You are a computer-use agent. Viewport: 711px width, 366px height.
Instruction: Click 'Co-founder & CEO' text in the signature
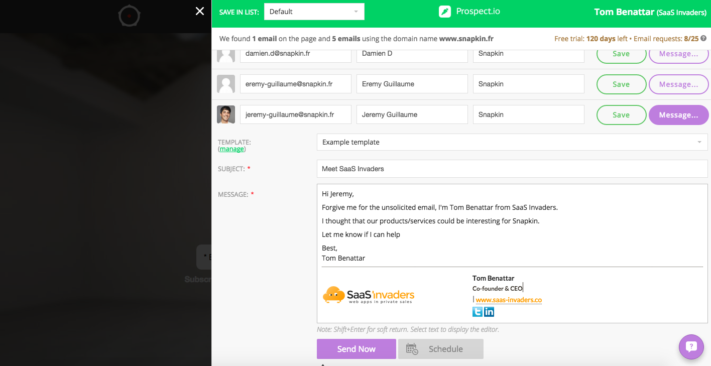498,289
